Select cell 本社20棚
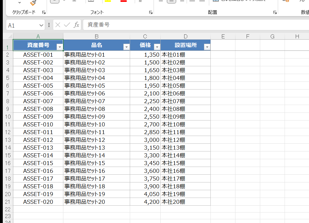 pyautogui.click(x=186, y=202)
